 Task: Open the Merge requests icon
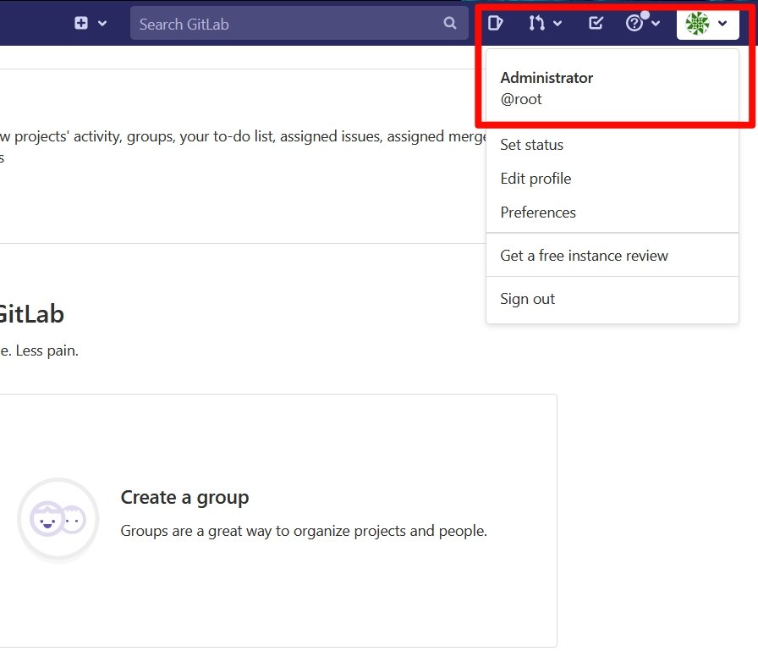[x=536, y=23]
